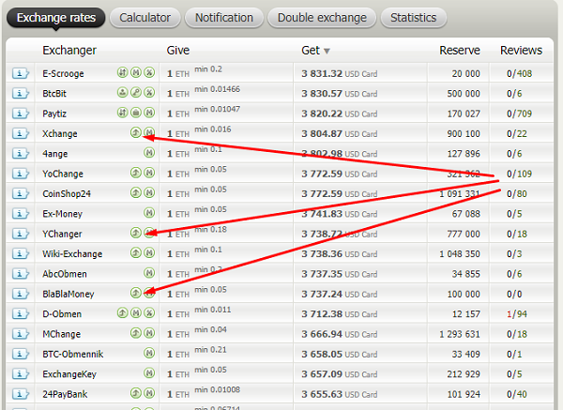Click min 0.01466 in BtcBit row

pyautogui.click(x=218, y=89)
